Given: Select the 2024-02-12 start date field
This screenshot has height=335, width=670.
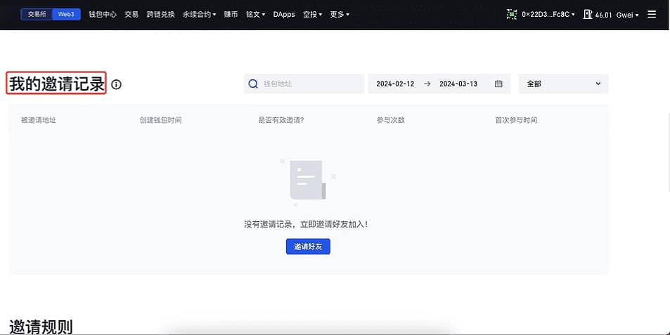Looking at the screenshot, I should pos(394,84).
